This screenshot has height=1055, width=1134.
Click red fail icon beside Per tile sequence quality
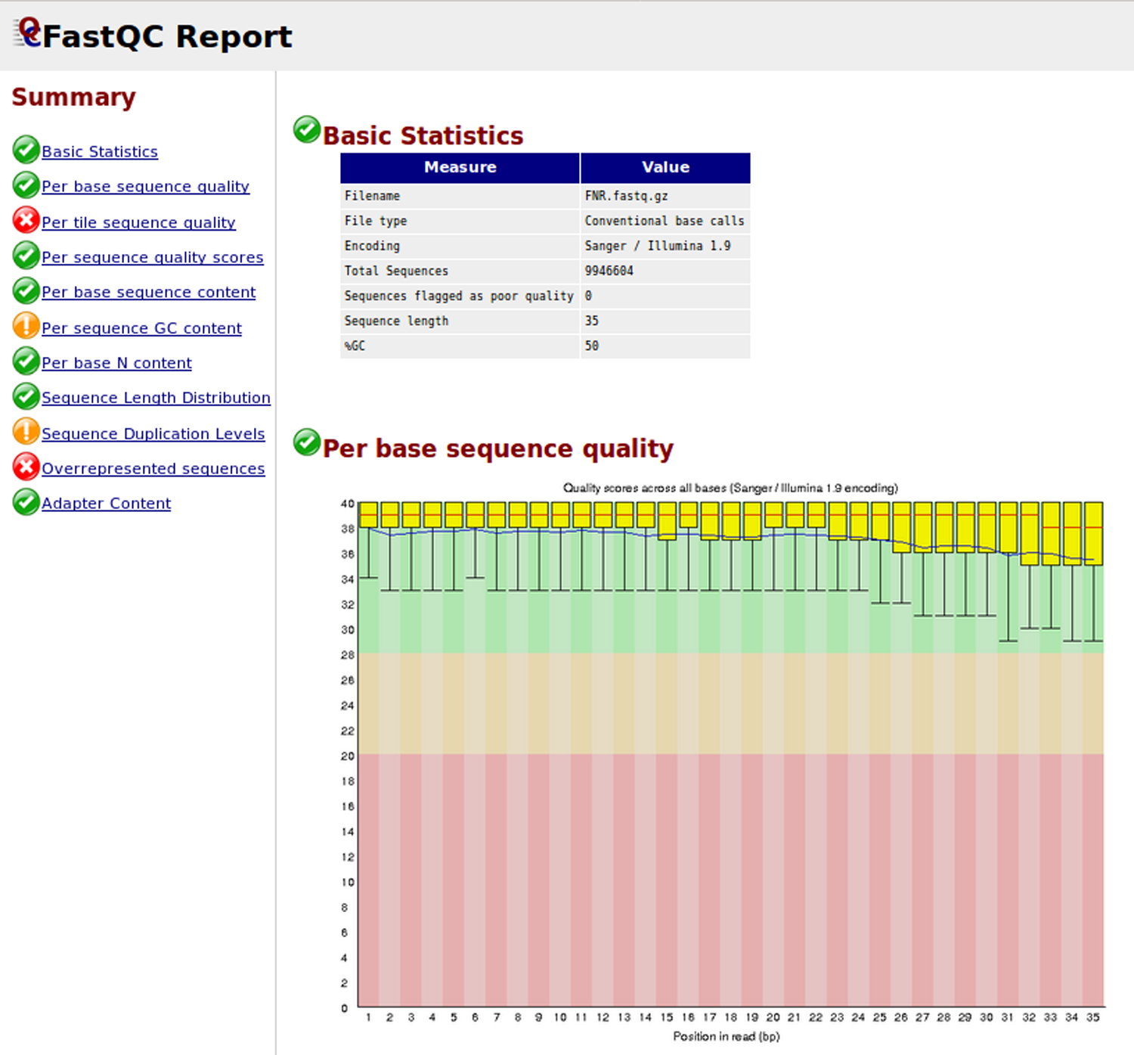tap(26, 220)
